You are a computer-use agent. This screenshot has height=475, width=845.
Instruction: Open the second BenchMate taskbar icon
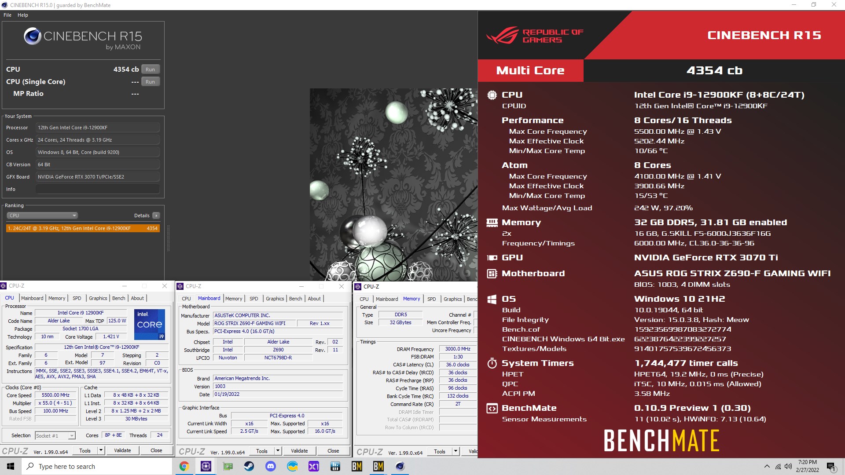pyautogui.click(x=378, y=466)
